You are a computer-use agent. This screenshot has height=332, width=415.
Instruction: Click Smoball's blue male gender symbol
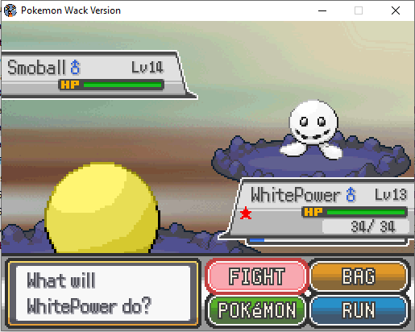click(75, 67)
